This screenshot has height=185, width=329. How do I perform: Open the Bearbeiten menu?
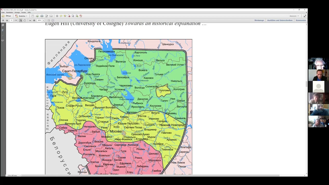[10, 12]
